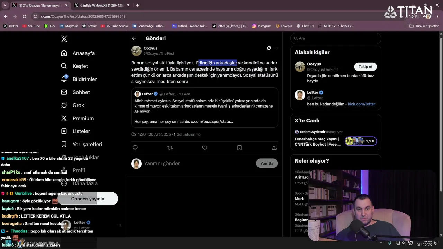
Task: Open Sohbet messages
Action: coord(75,92)
